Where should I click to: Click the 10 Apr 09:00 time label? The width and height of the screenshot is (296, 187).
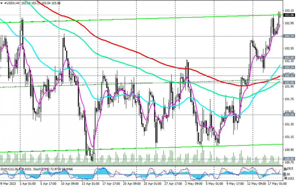point(70,184)
